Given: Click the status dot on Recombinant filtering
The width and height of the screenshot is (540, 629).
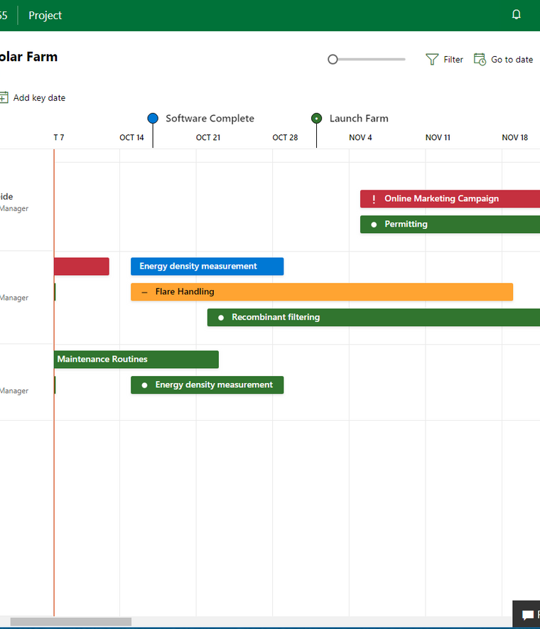Looking at the screenshot, I should tap(221, 318).
